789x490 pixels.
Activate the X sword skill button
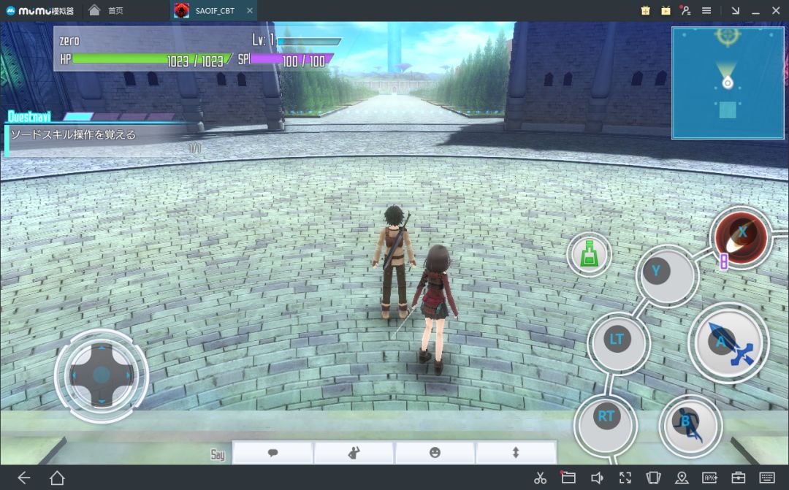742,237
